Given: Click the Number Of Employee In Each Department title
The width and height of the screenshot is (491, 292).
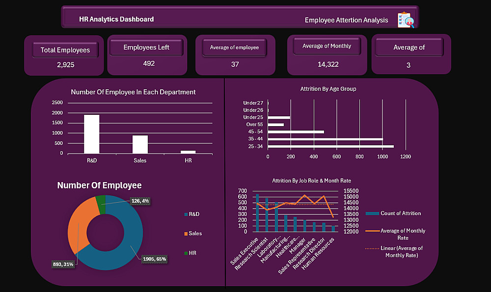Looking at the screenshot, I should [x=133, y=92].
